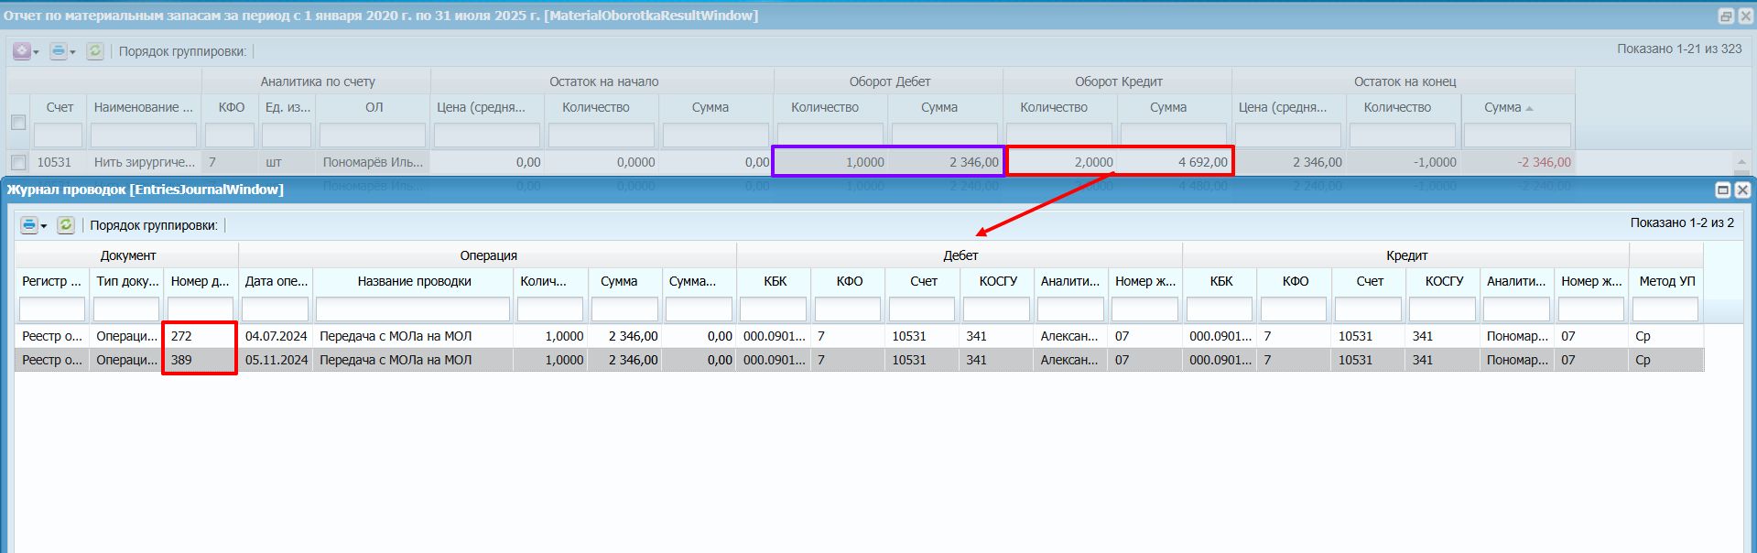
Task: Select the date 04.07.2024 cell
Action: [277, 336]
